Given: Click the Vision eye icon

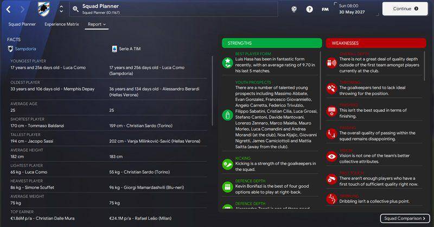Looking at the screenshot, I should 331,156.
